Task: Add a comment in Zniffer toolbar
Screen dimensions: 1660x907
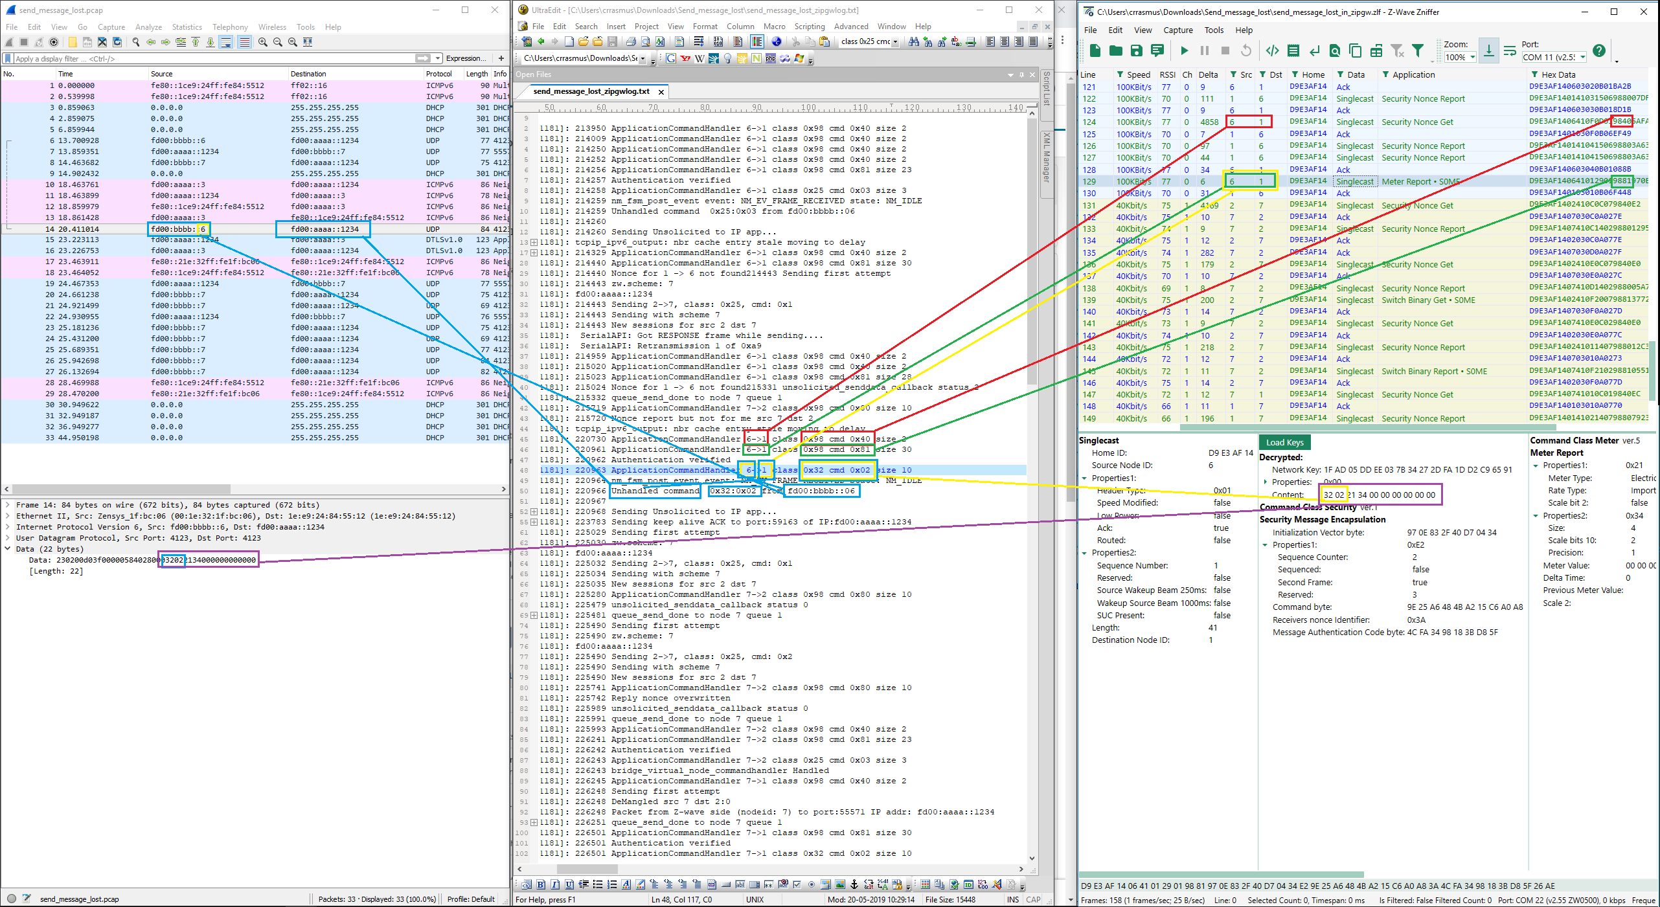Action: (x=1157, y=50)
